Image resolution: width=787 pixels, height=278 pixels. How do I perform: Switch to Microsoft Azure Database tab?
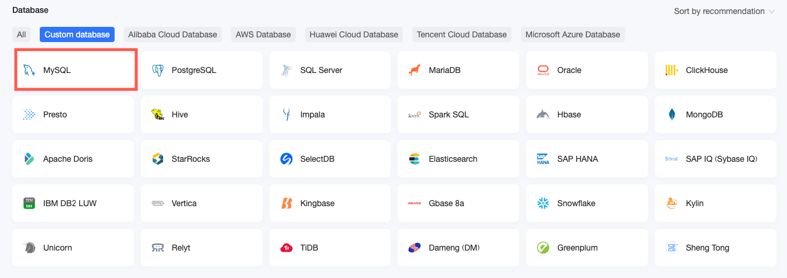tap(572, 34)
